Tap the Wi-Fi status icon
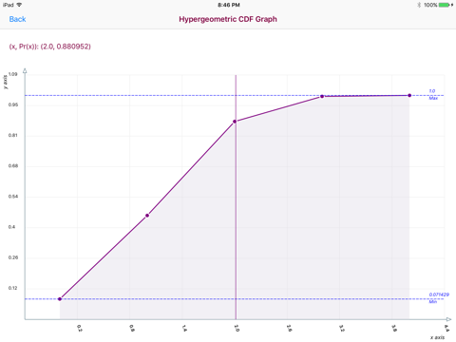 pos(19,5)
